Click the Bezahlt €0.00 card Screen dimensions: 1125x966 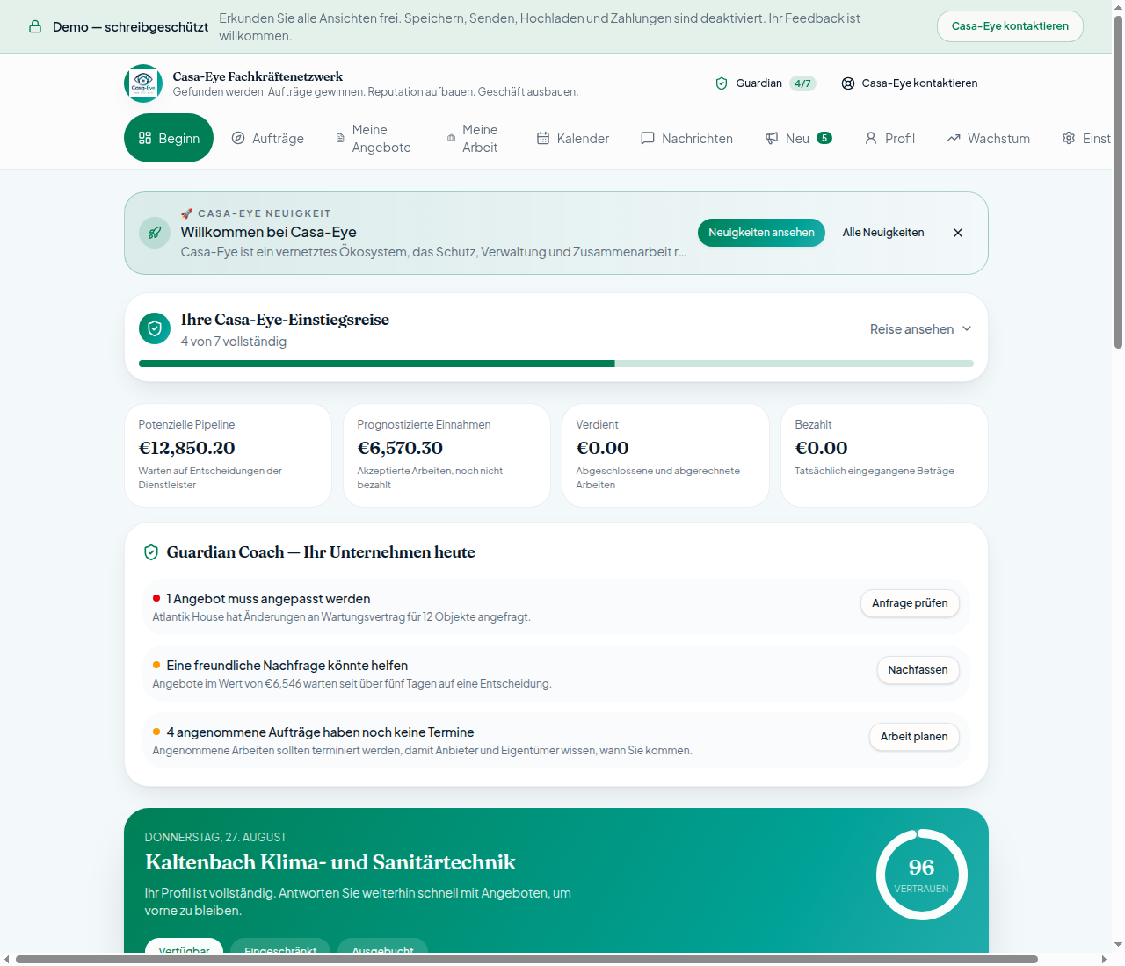click(884, 456)
